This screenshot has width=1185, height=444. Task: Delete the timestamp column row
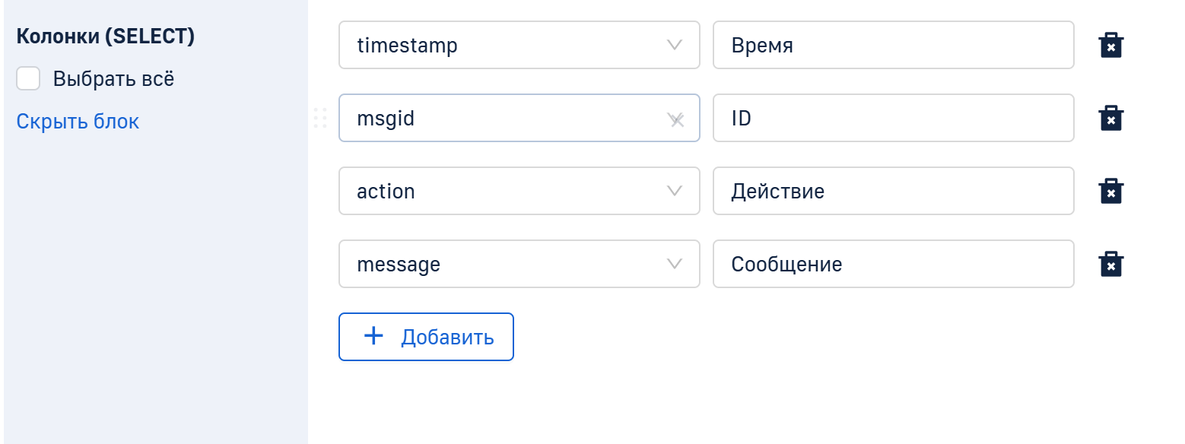coord(1110,46)
